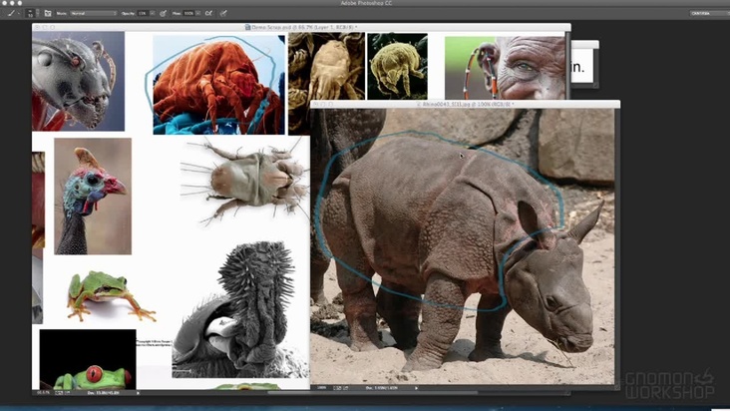Open Doc info arrow in Demo Scrap status bar
The width and height of the screenshot is (730, 411).
pos(138,393)
